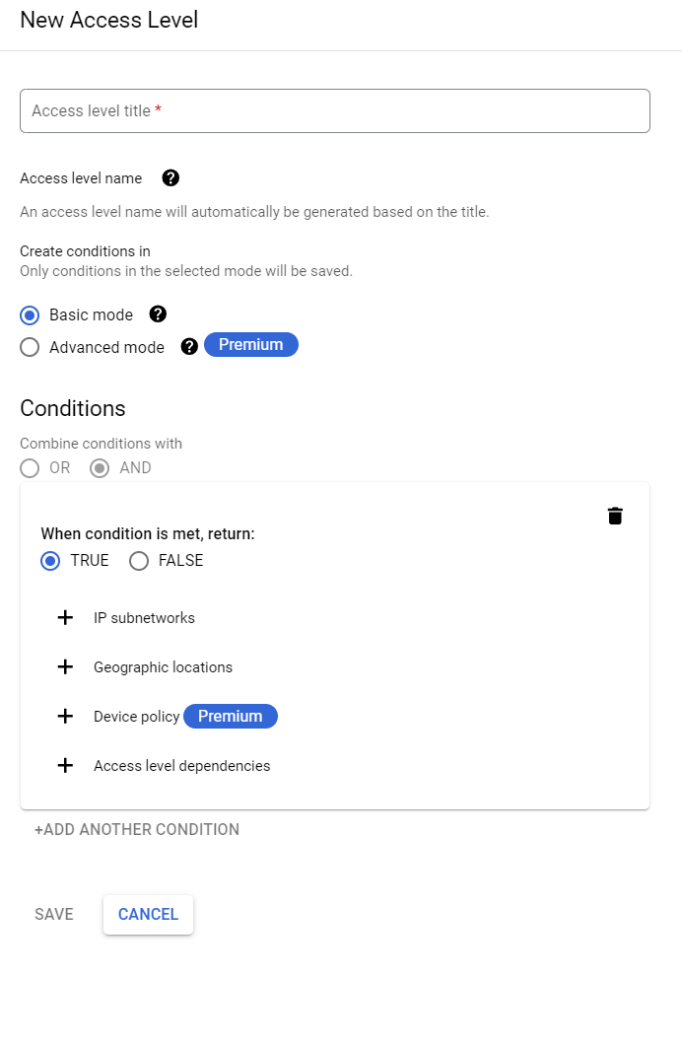Click the Access level dependencies plus icon

click(65, 765)
